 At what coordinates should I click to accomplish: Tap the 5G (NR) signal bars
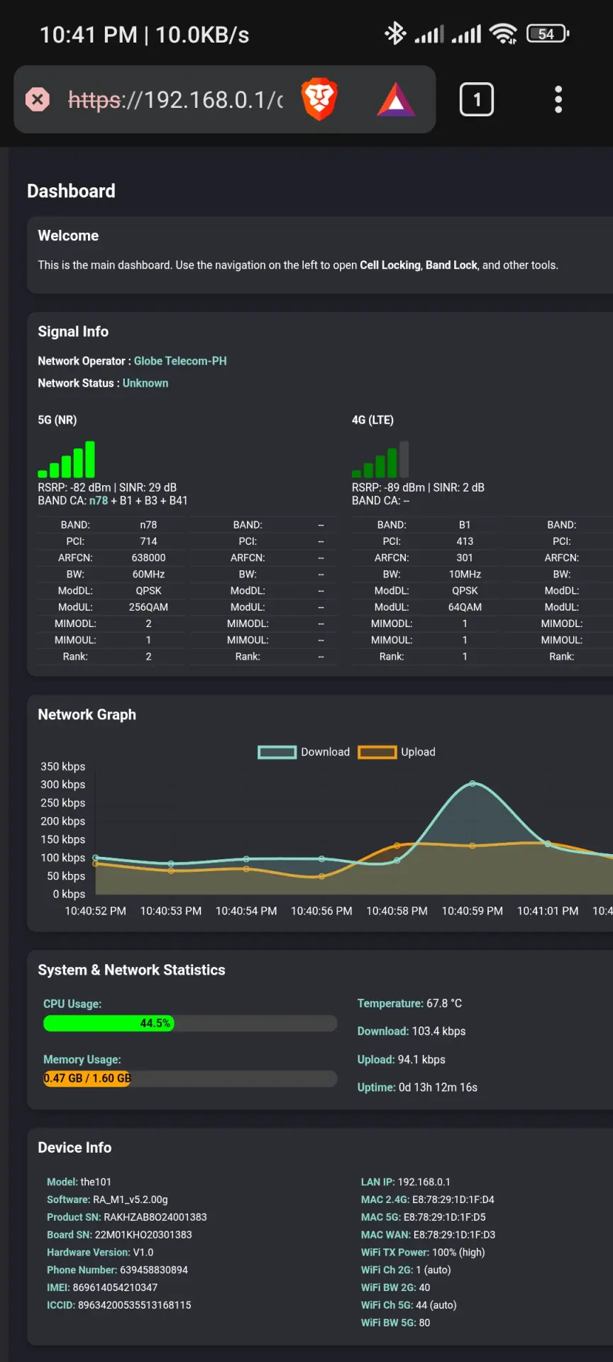coord(66,459)
